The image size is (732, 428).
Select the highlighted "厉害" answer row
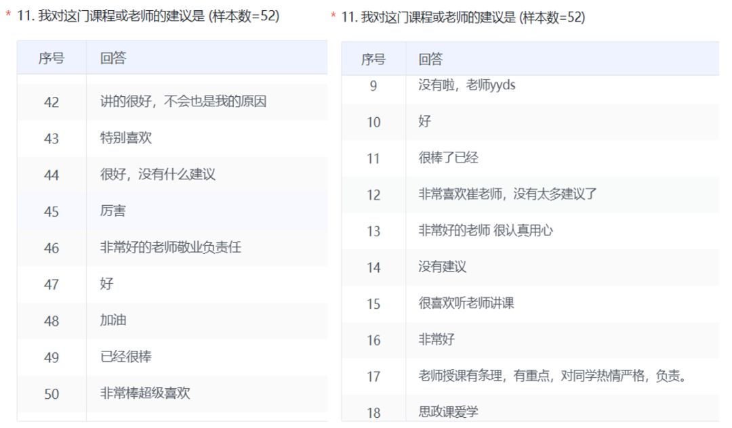point(113,211)
